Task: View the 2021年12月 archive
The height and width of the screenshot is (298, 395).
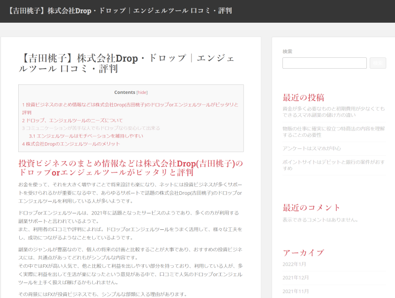Action: tap(296, 278)
